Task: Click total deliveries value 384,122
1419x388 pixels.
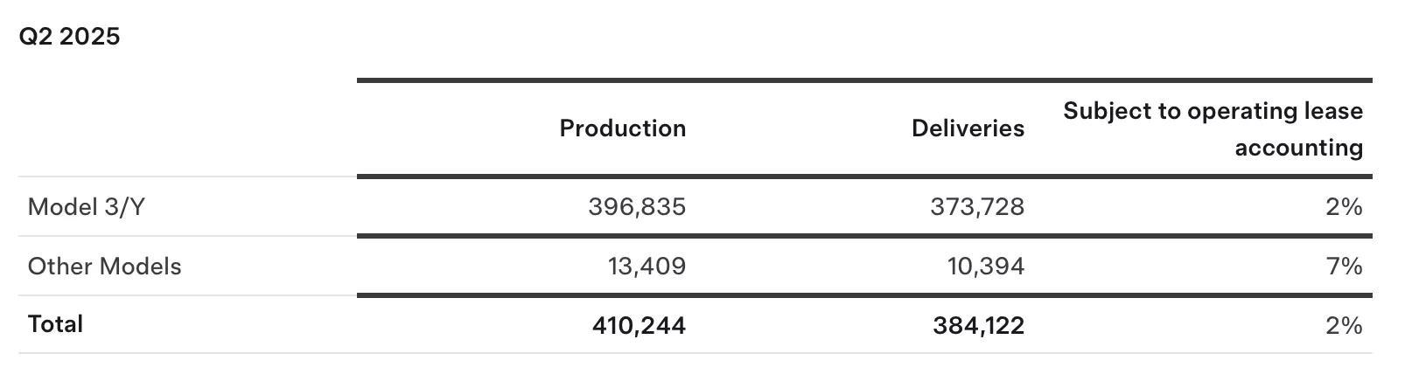Action: [x=978, y=326]
